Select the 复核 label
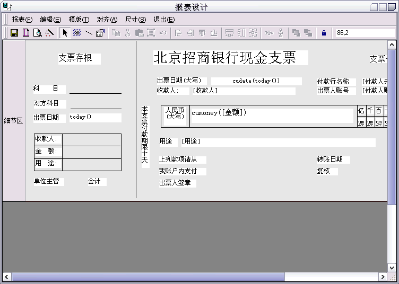 pos(327,172)
